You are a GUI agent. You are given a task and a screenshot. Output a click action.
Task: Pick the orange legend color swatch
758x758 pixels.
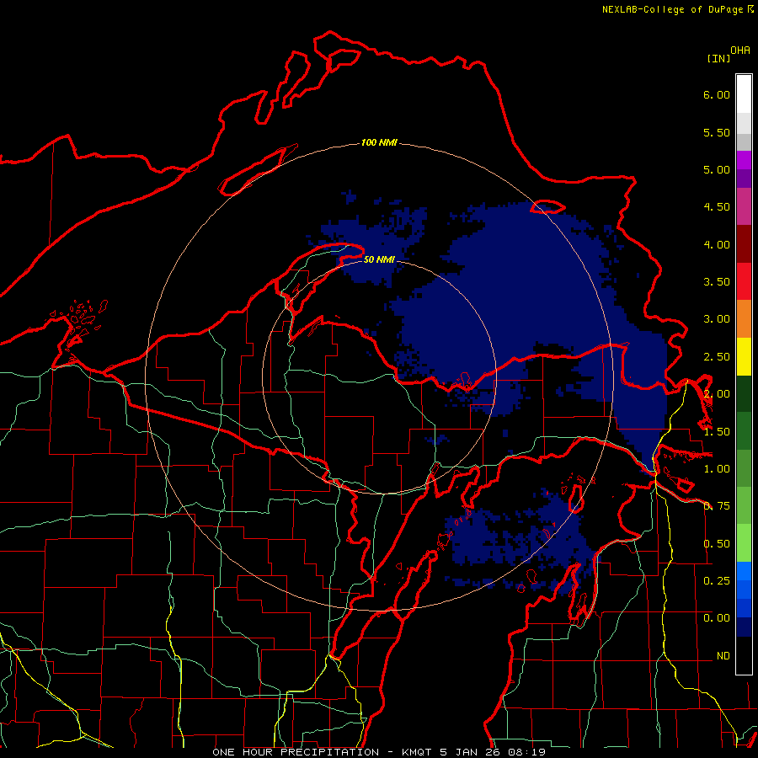point(744,319)
